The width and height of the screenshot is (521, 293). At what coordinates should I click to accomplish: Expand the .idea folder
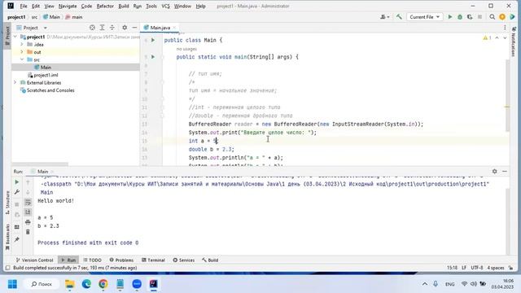coord(22,44)
